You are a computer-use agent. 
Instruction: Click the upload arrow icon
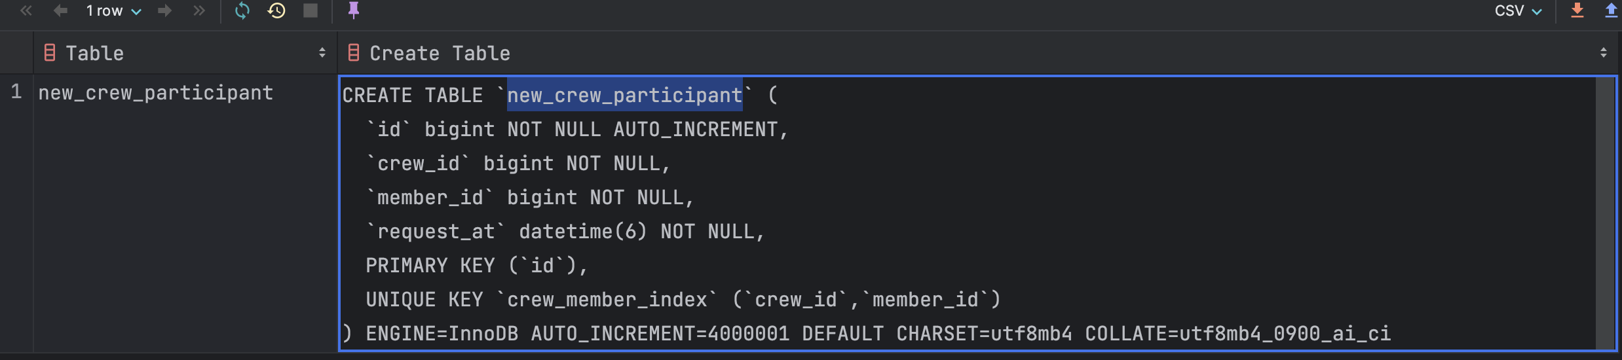[1611, 10]
